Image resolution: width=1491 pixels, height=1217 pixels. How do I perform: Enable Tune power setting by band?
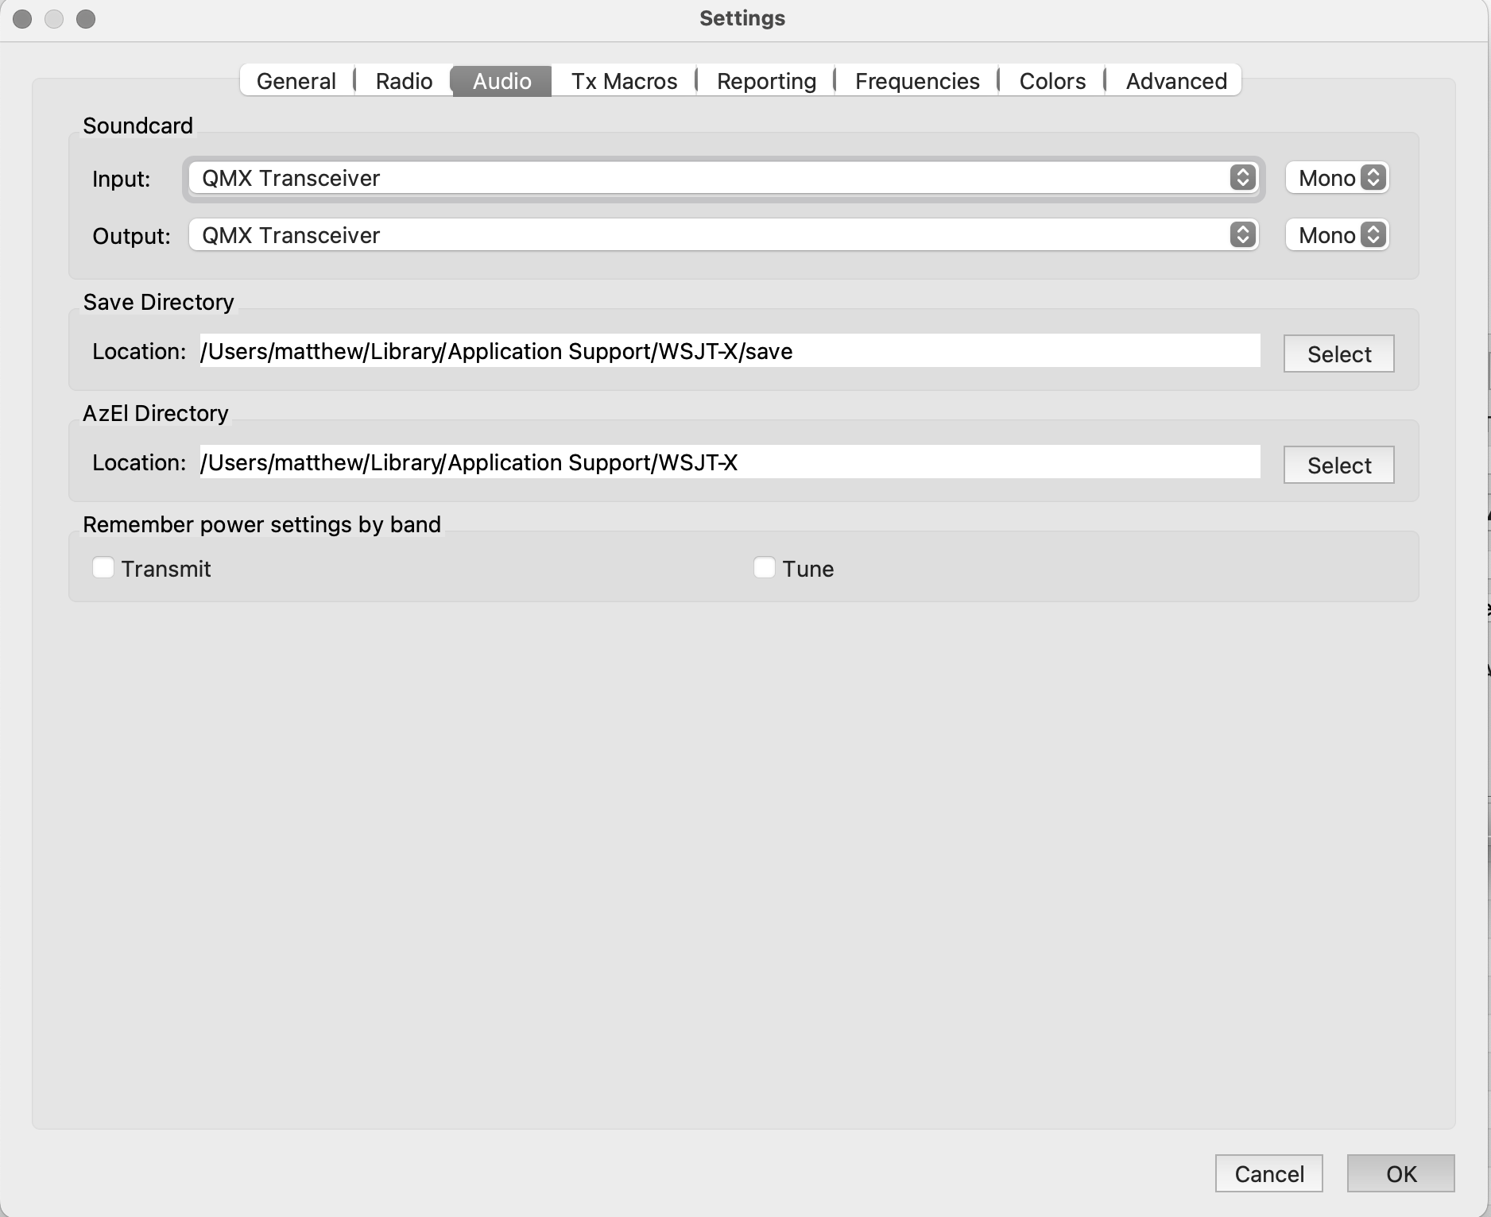[x=764, y=568]
